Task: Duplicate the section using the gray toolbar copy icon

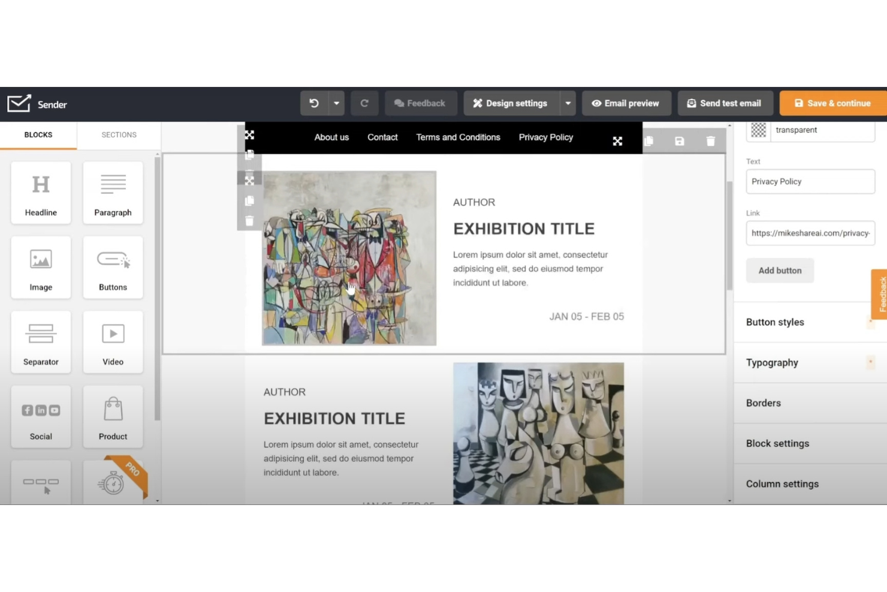Action: click(648, 141)
